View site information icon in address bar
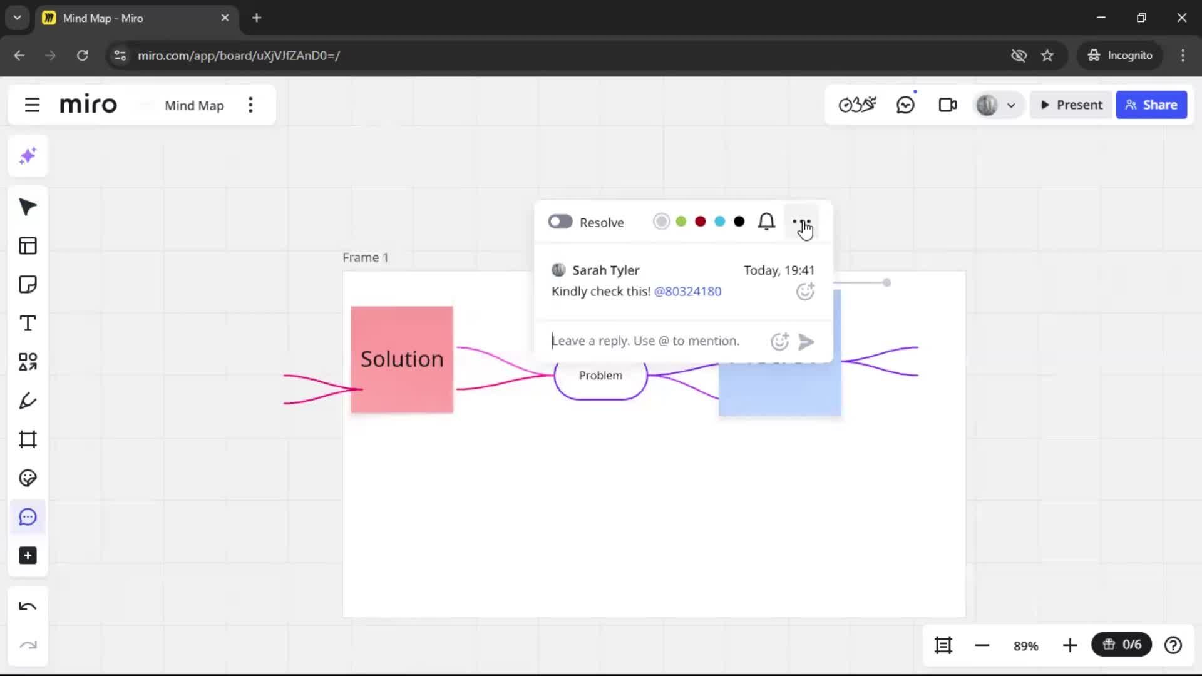This screenshot has height=676, width=1202. (120, 55)
